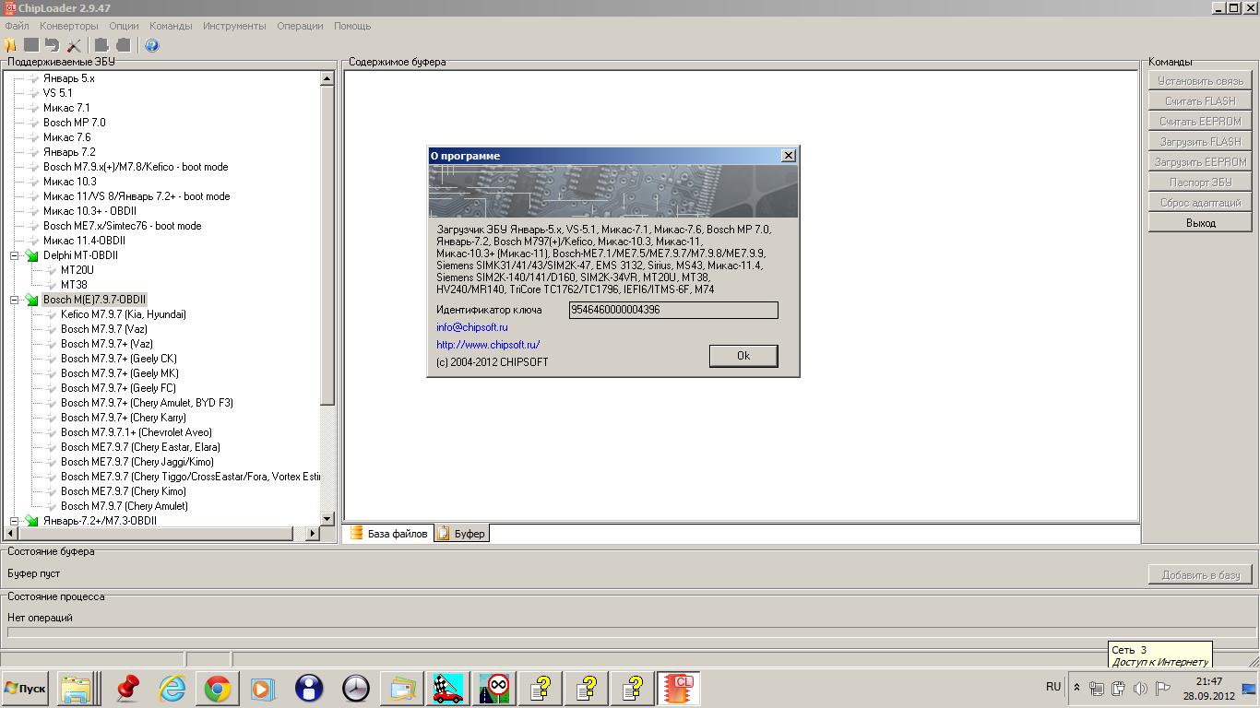Collapse the Delphi MT-OBDII tree node
1260x708 pixels.
tap(15, 255)
